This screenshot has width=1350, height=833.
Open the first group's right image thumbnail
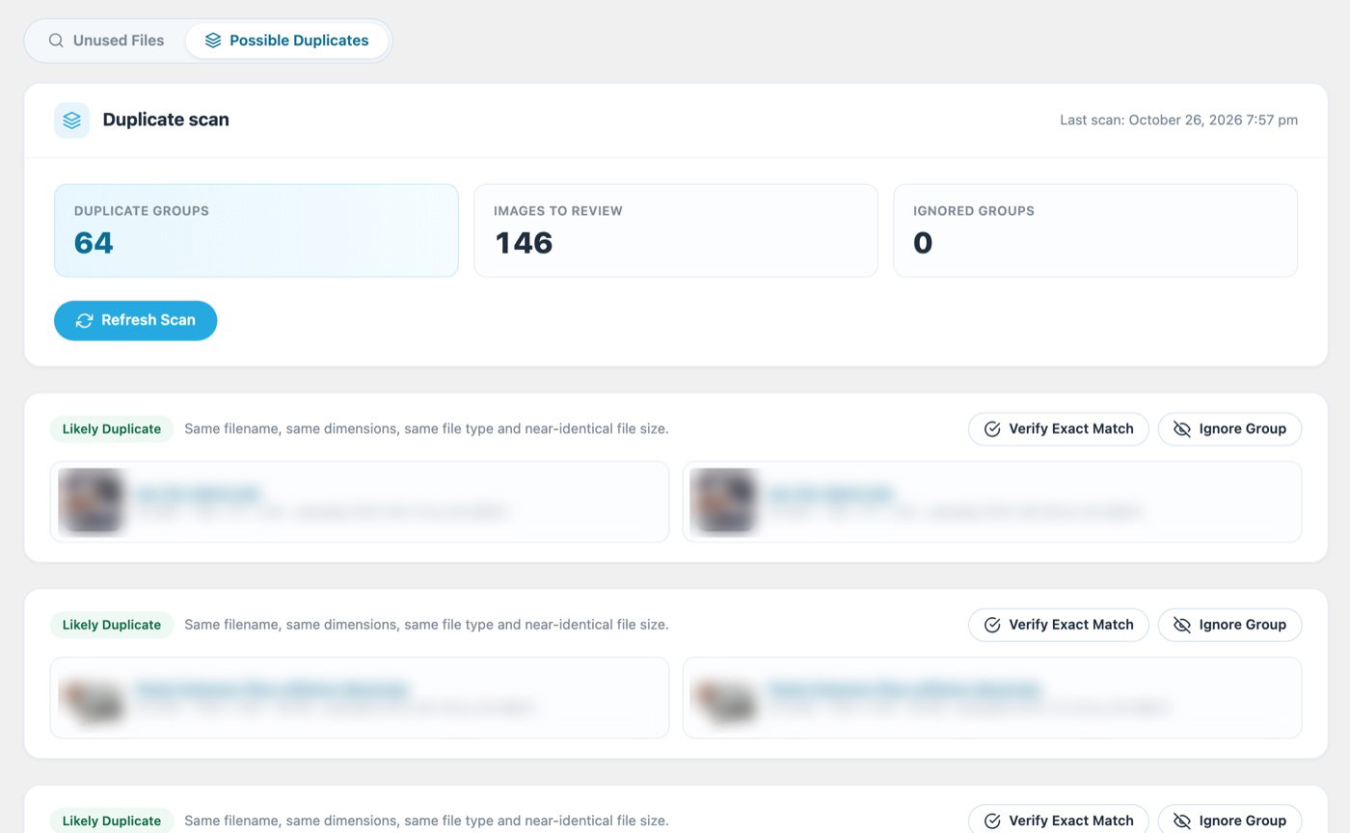[x=723, y=501]
